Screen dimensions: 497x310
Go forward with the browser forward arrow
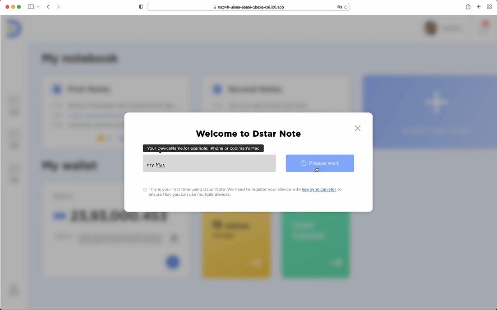(x=58, y=7)
